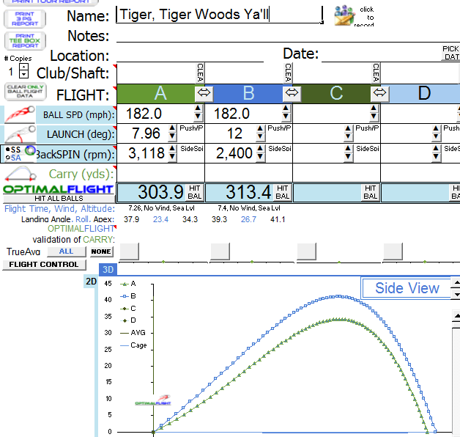Decrease flight B backspin value

click(x=260, y=156)
